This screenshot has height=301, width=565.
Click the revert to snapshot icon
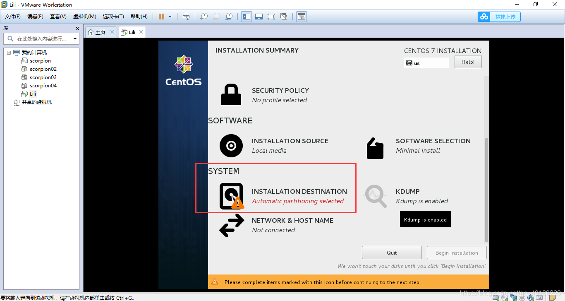point(216,17)
